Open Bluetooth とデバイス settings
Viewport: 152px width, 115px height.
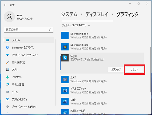click(x=29, y=48)
